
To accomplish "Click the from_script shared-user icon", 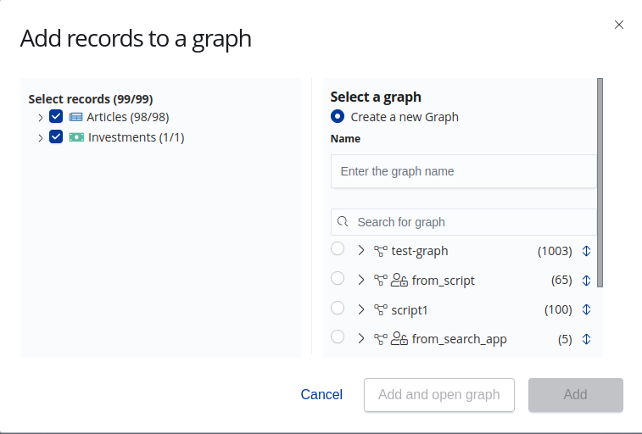I will point(399,280).
